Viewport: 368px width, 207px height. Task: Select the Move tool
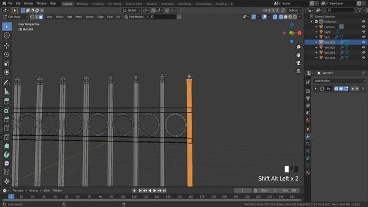pos(7,45)
